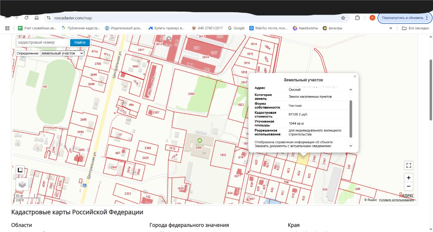Screen dimensions: 433x232
Task: Open the browser extensions menu
Action: 358,18
